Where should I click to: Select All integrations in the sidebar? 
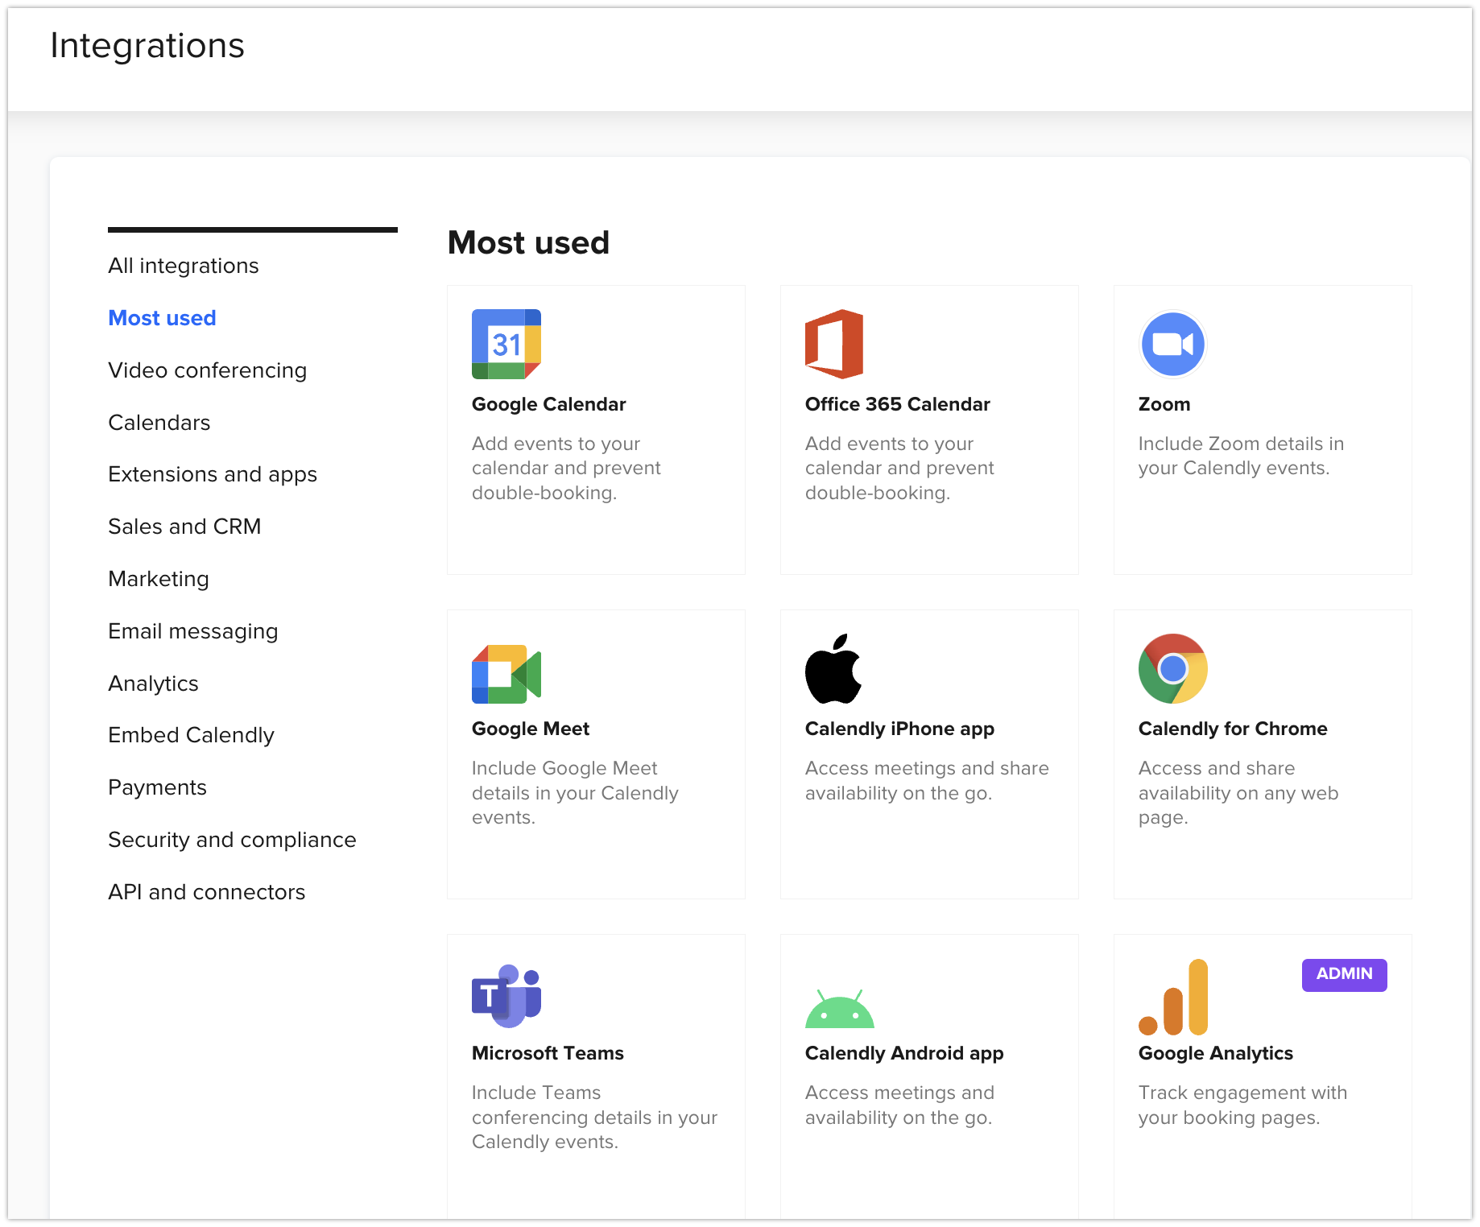[184, 266]
